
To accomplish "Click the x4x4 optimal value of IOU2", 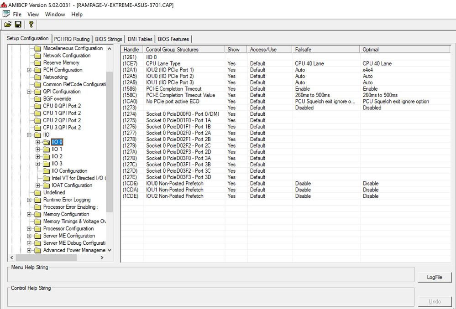I will pos(367,70).
